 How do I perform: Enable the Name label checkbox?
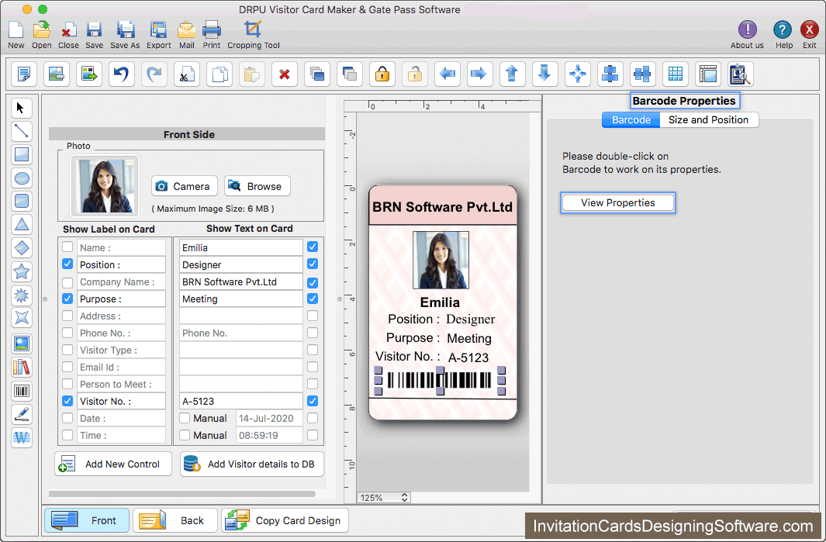pos(67,247)
